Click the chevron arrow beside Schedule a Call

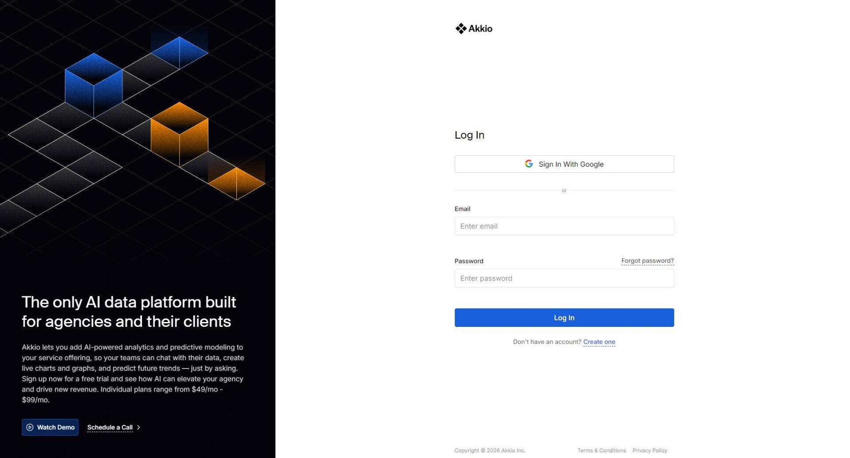tap(139, 427)
